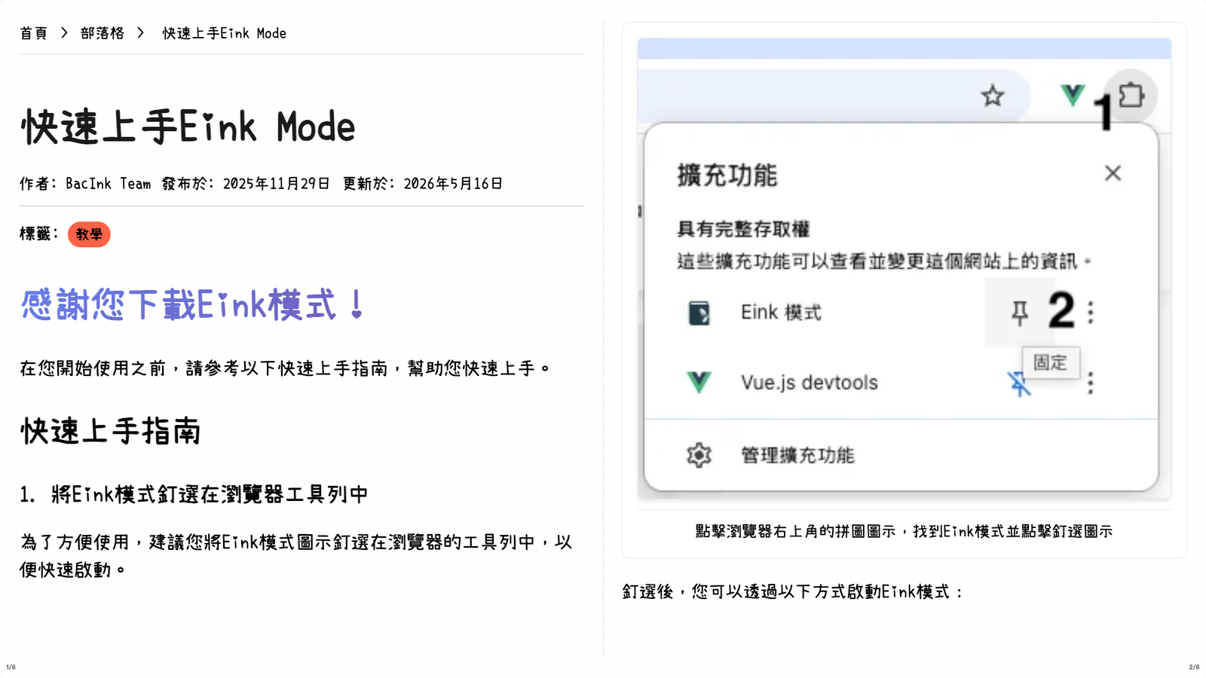The image size is (1206, 678).
Task: Click the 快速上手Eink Mode breadcrumb
Action: [225, 33]
